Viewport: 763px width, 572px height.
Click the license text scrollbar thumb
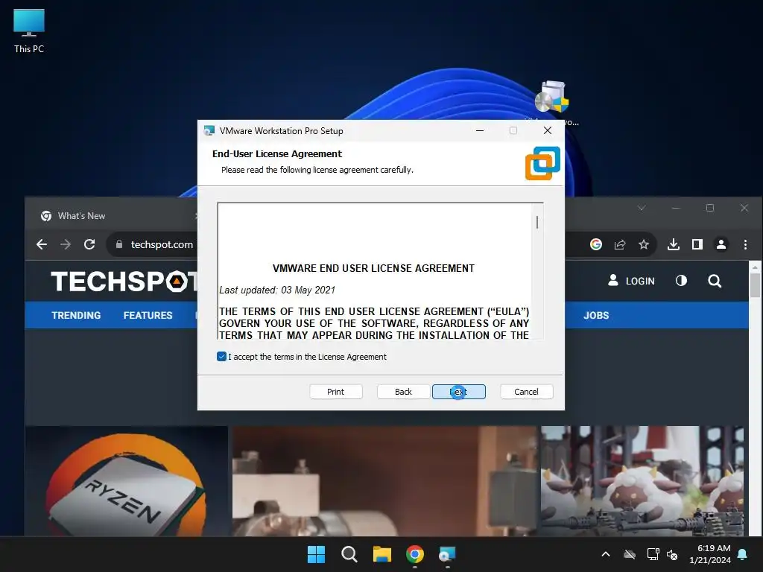(537, 222)
